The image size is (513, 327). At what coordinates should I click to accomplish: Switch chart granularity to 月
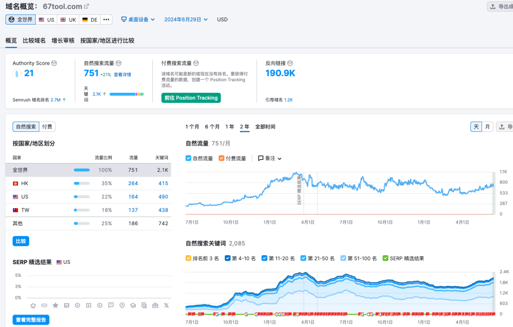(487, 126)
